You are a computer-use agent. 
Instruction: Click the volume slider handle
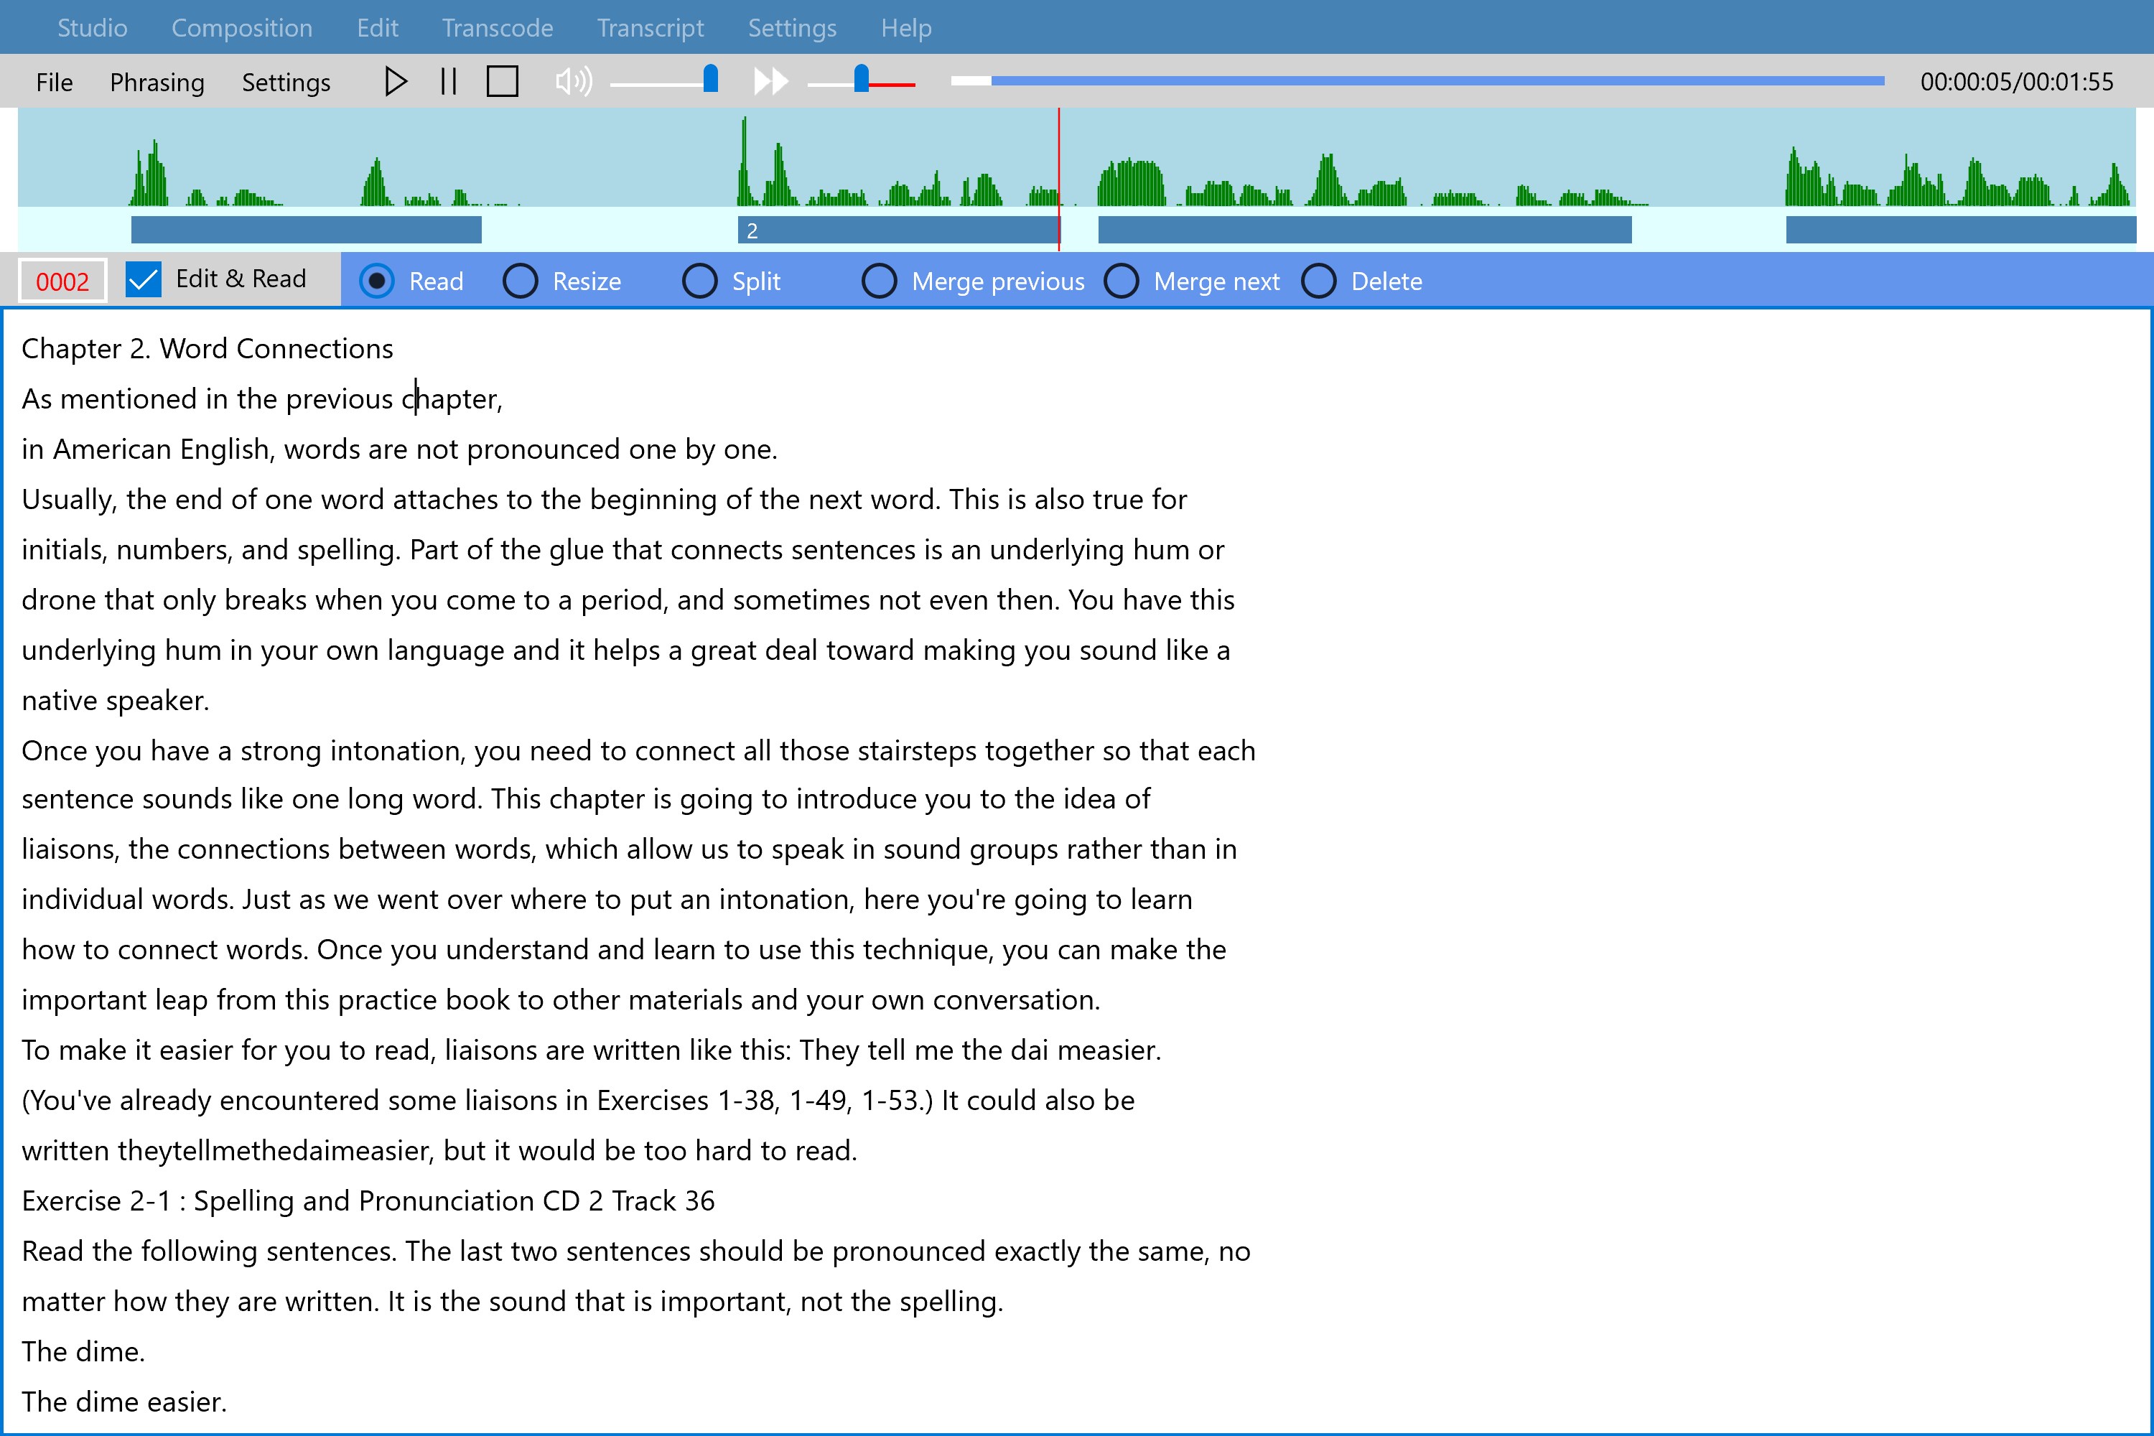711,80
